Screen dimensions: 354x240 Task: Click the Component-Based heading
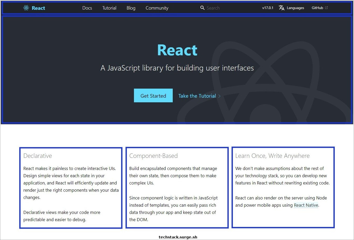[153, 156]
